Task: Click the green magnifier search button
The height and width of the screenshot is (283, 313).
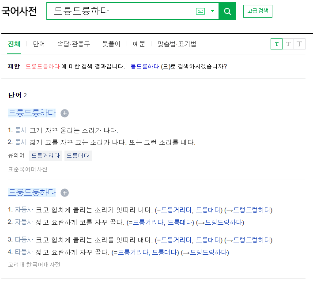Action: [x=227, y=11]
